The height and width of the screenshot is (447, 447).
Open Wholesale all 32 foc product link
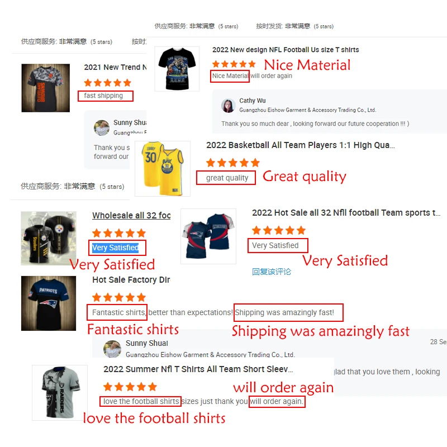[131, 216]
